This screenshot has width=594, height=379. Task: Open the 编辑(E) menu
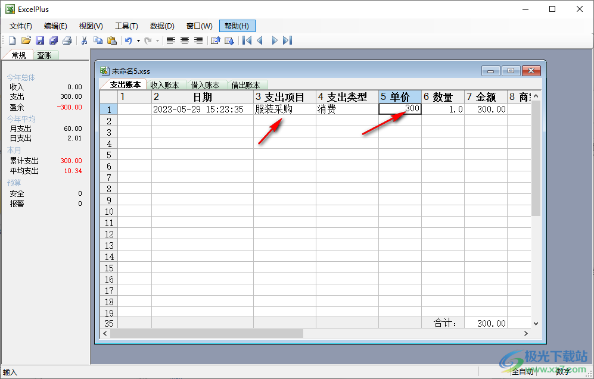tap(55, 26)
